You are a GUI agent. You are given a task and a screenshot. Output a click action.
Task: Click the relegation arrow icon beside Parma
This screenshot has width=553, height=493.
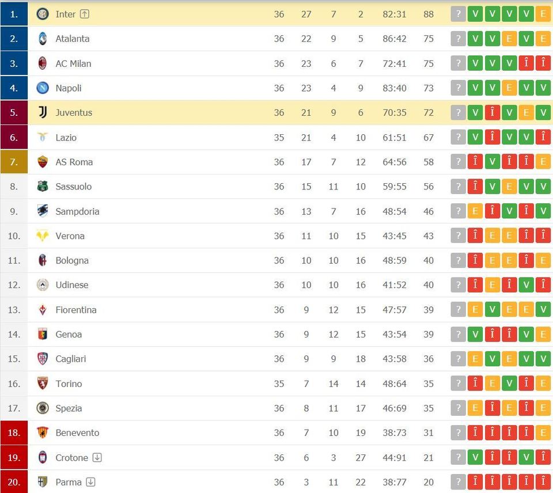tap(91, 482)
